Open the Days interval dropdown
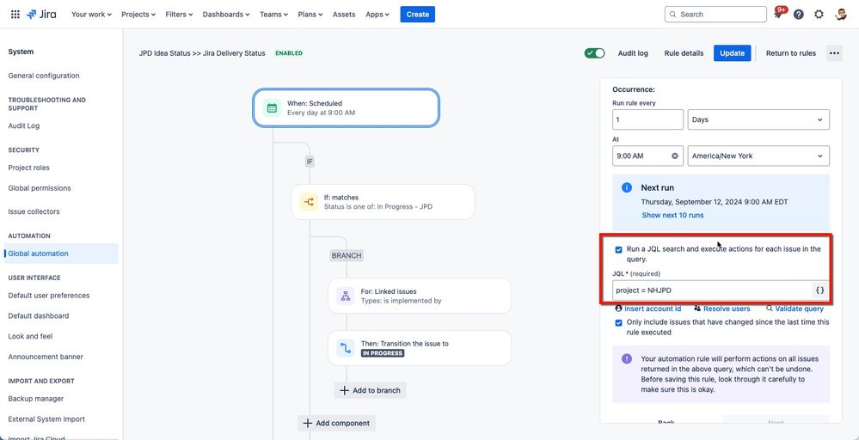859x440 pixels. tap(758, 119)
